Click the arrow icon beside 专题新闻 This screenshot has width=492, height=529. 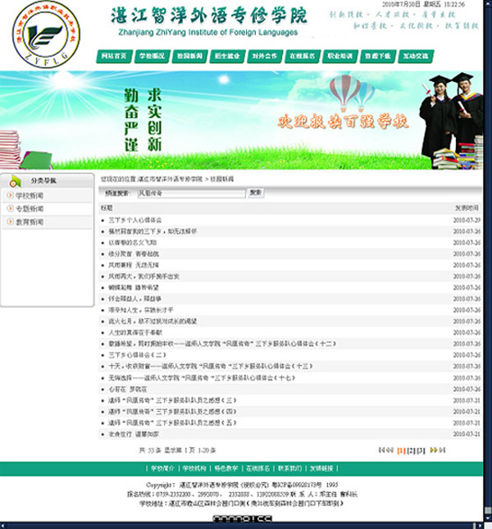tap(10, 209)
